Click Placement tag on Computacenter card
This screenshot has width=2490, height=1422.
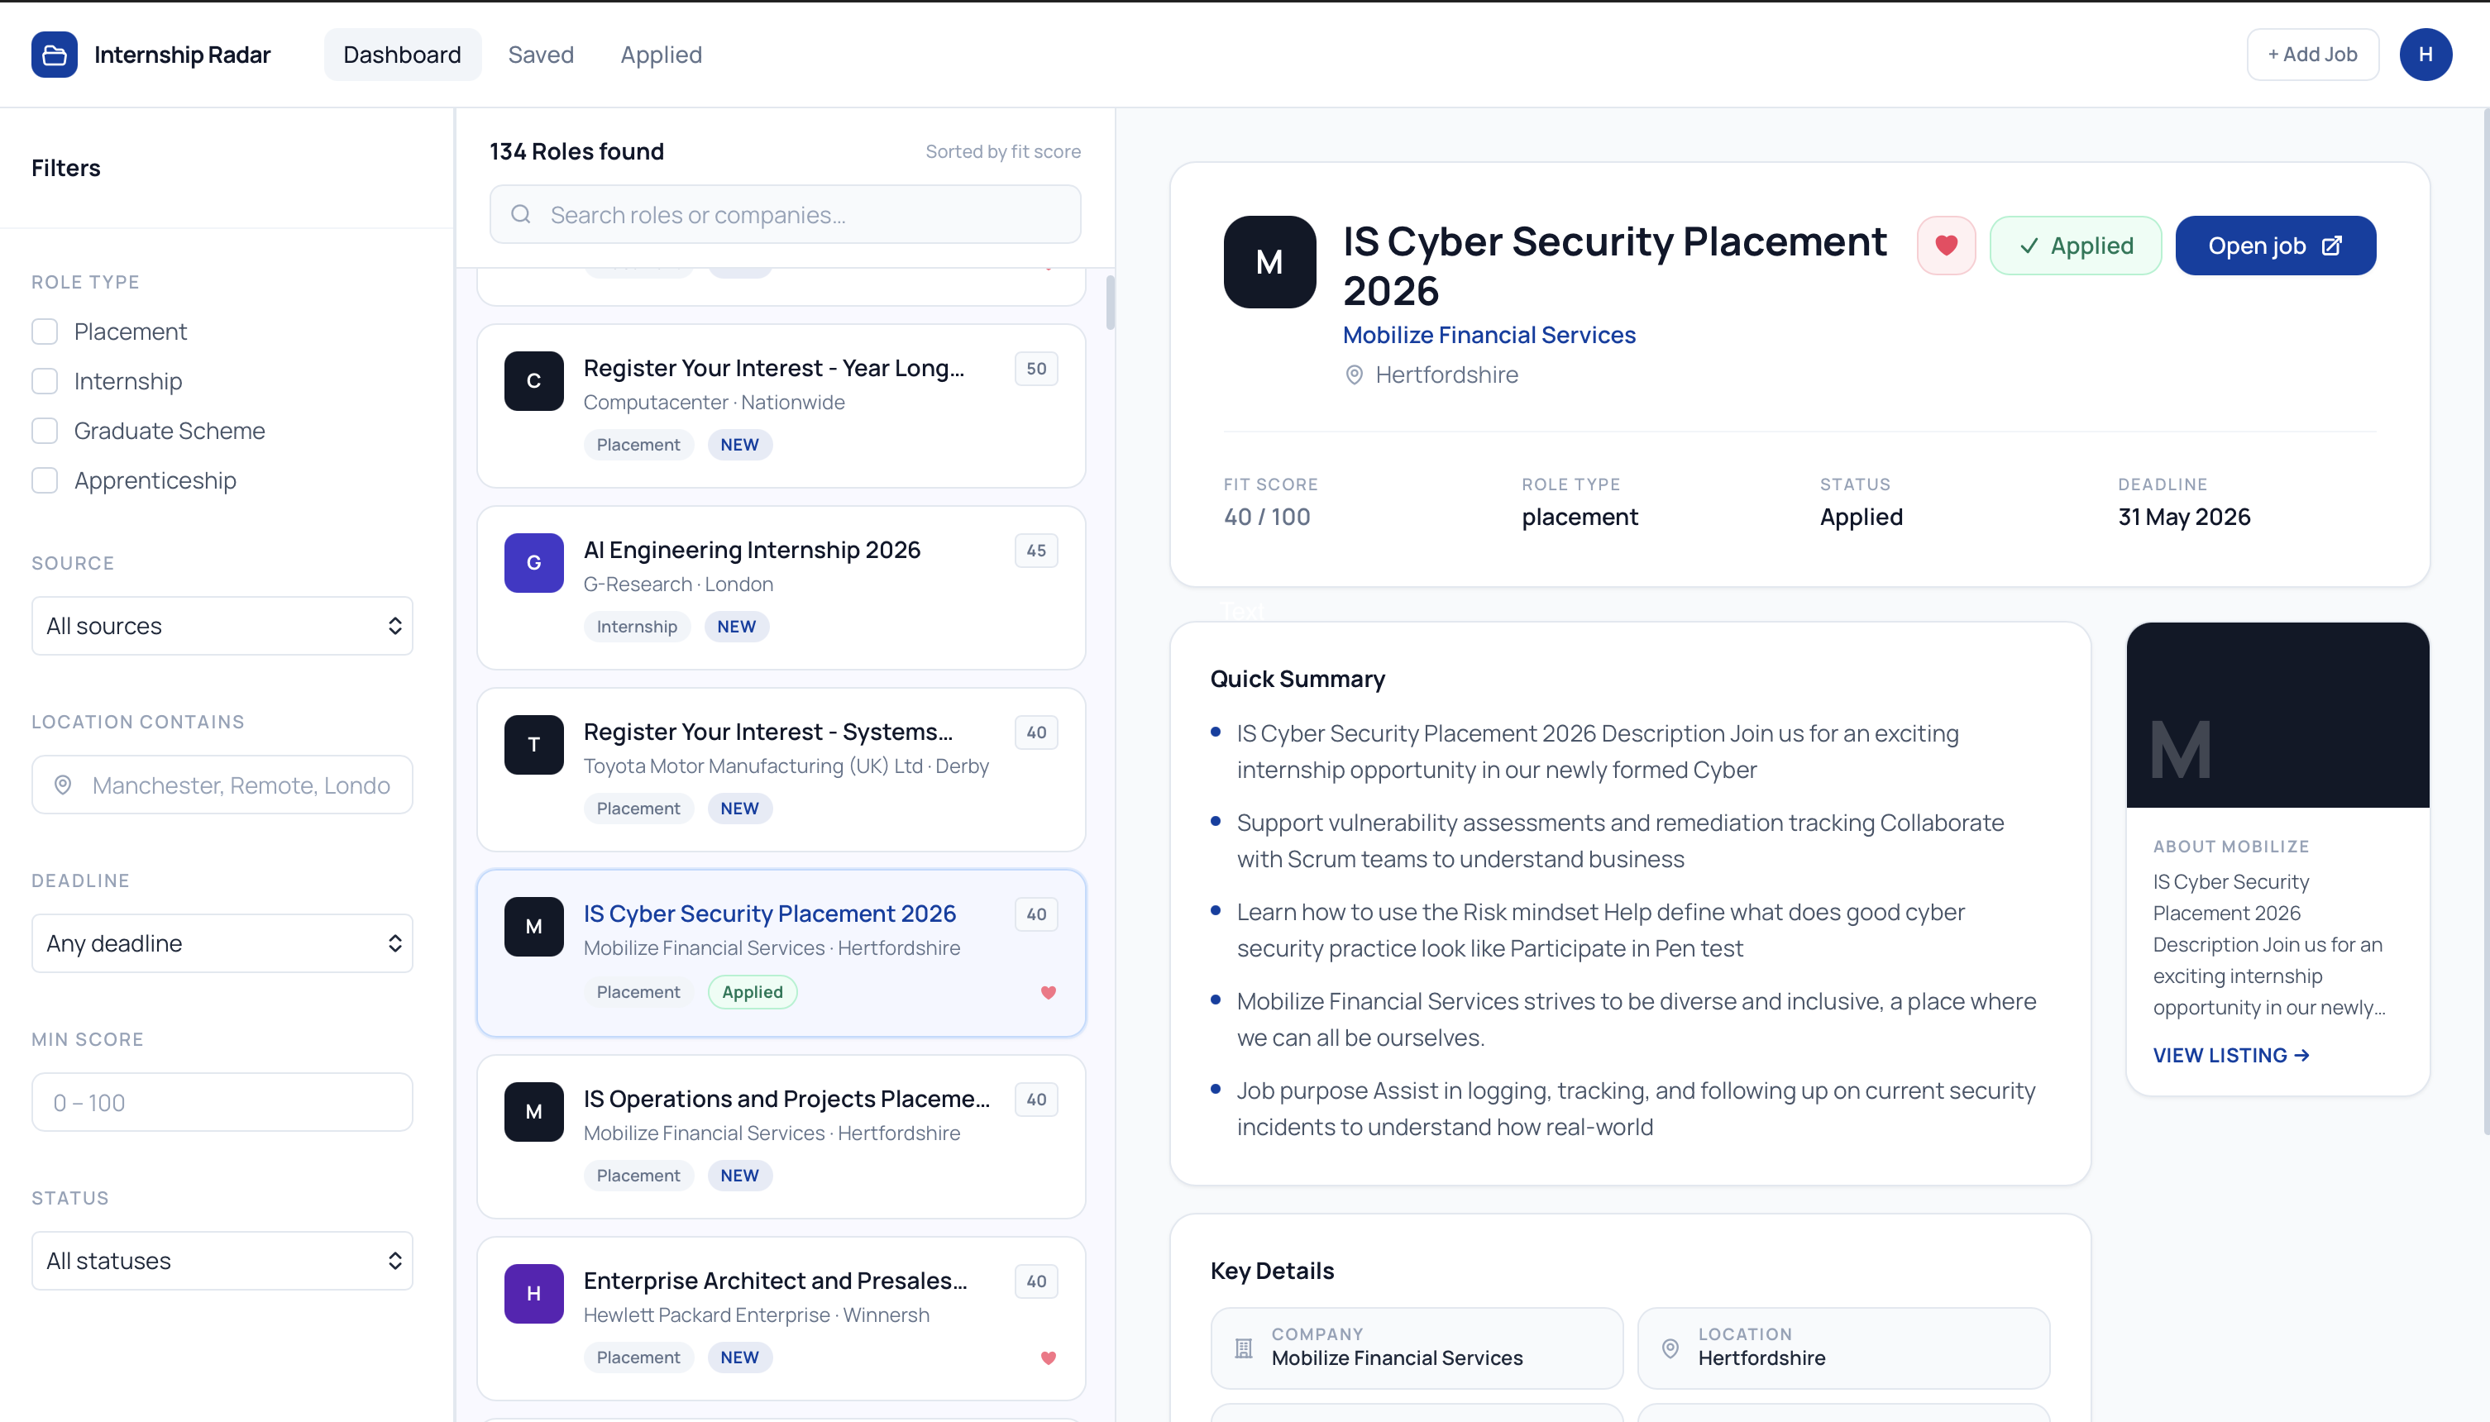(638, 446)
